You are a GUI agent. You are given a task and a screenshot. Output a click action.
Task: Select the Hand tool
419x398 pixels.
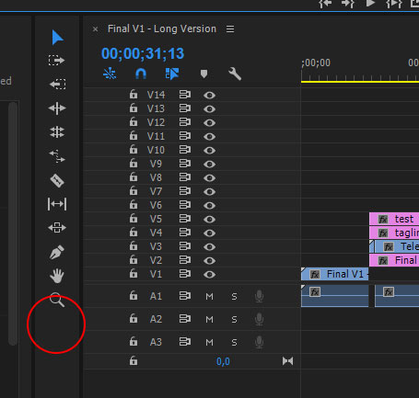point(57,276)
